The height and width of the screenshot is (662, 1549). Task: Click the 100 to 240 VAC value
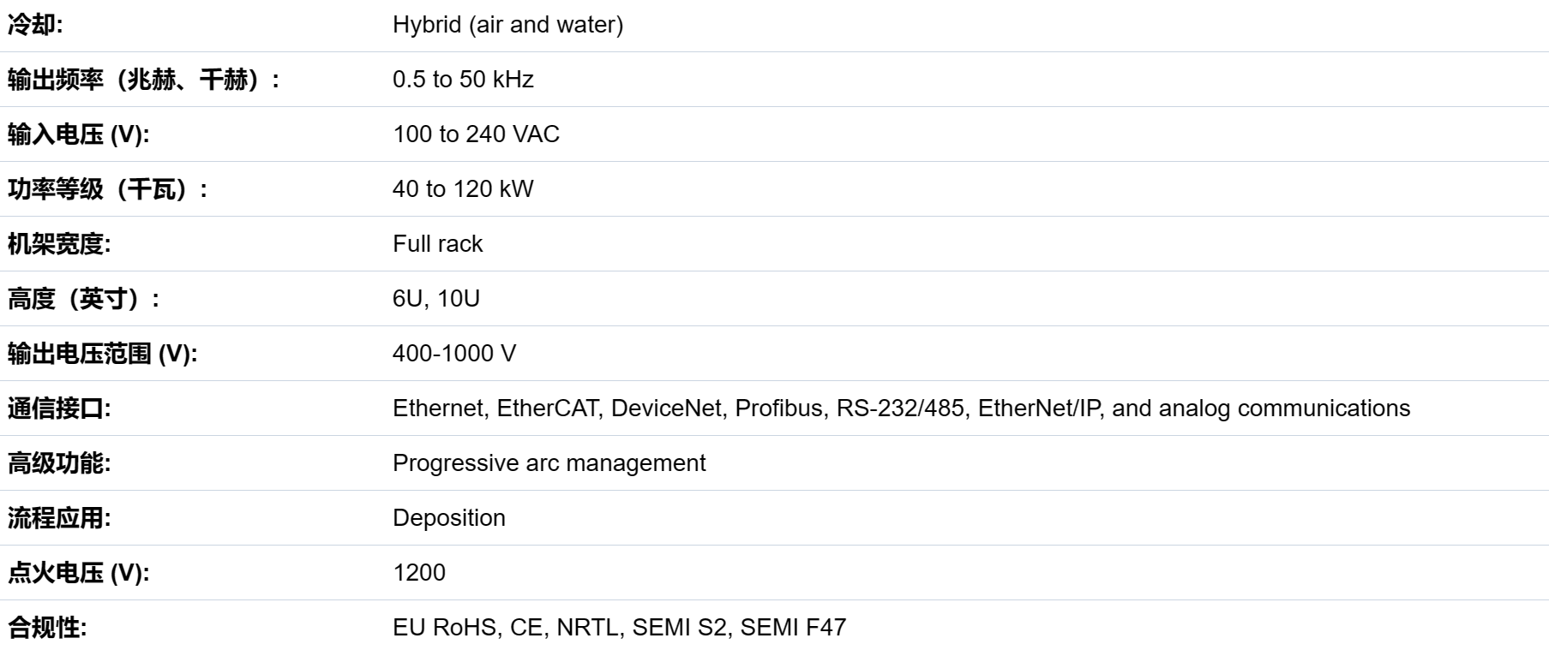(476, 134)
